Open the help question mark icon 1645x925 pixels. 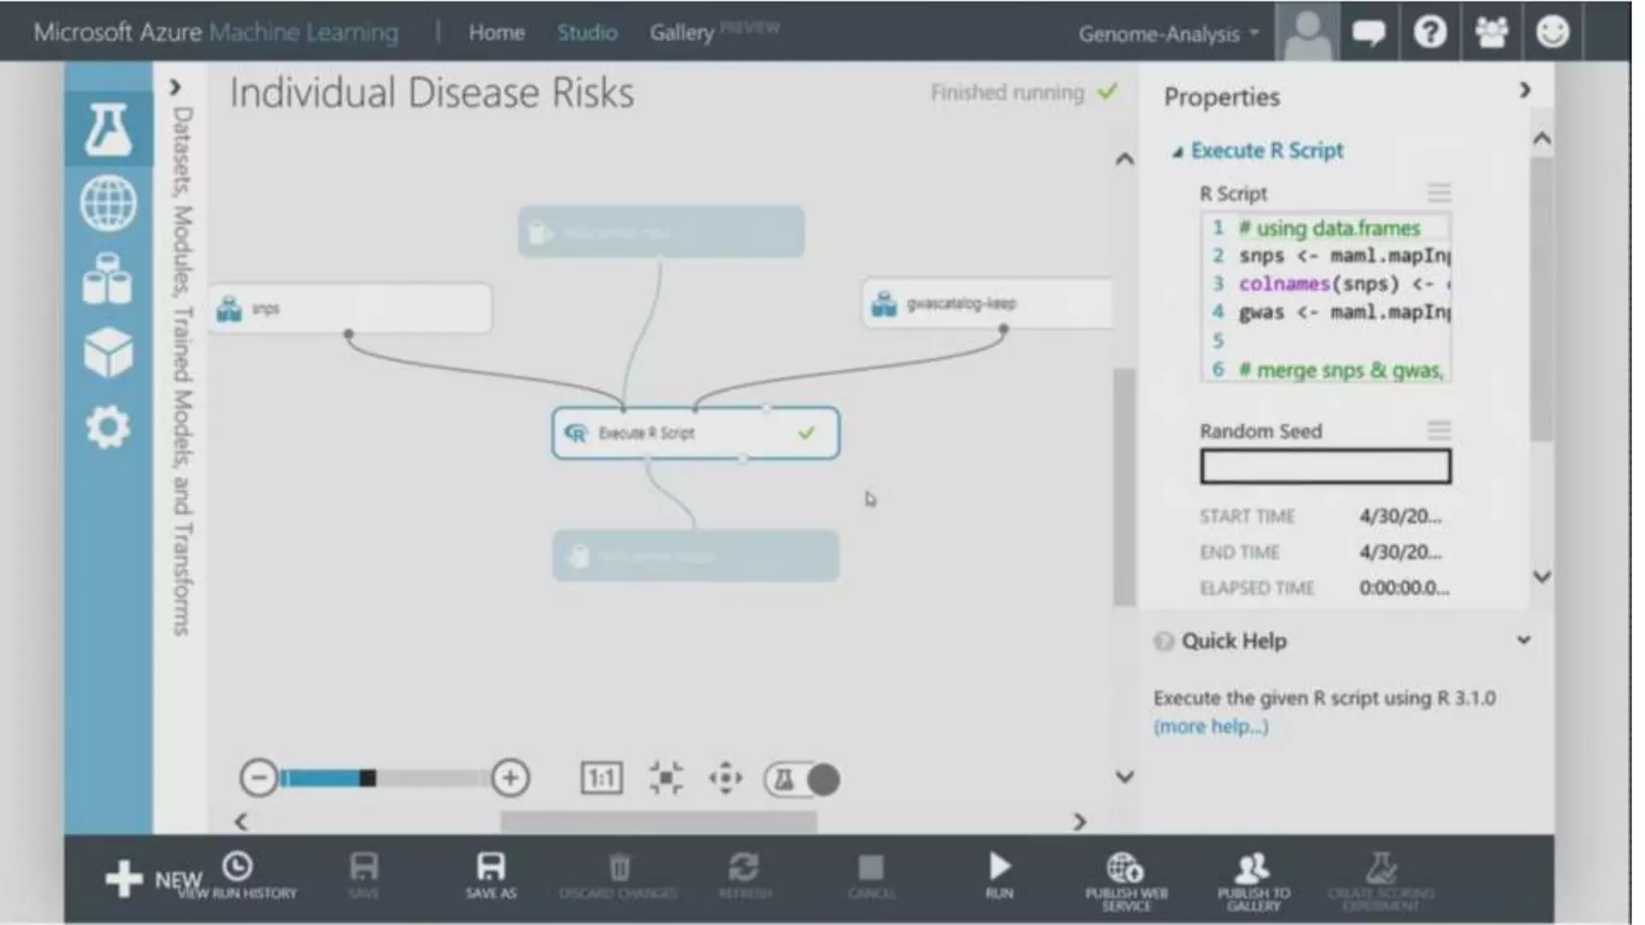click(x=1430, y=32)
